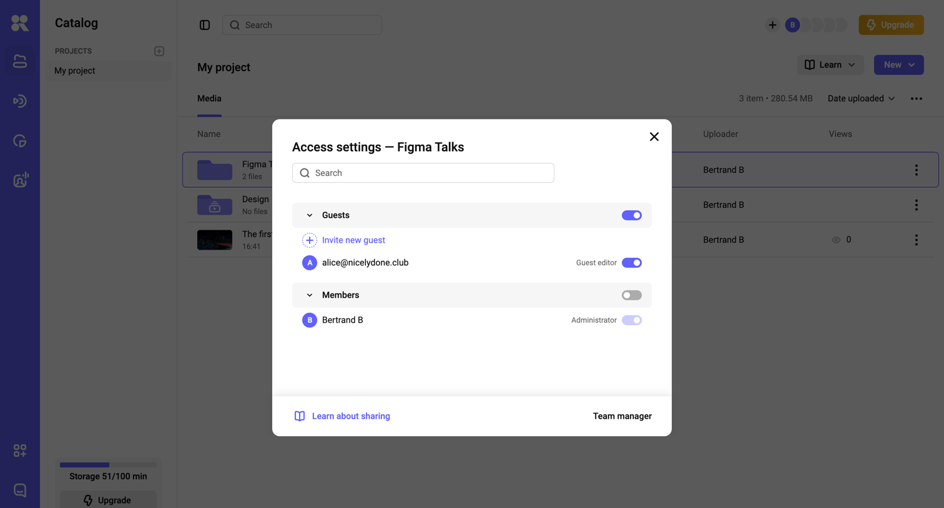
Task: Click the plus icon beside avatar B
Action: (x=772, y=25)
